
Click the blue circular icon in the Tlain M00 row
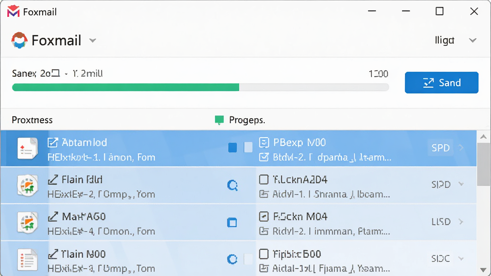pos(233,259)
